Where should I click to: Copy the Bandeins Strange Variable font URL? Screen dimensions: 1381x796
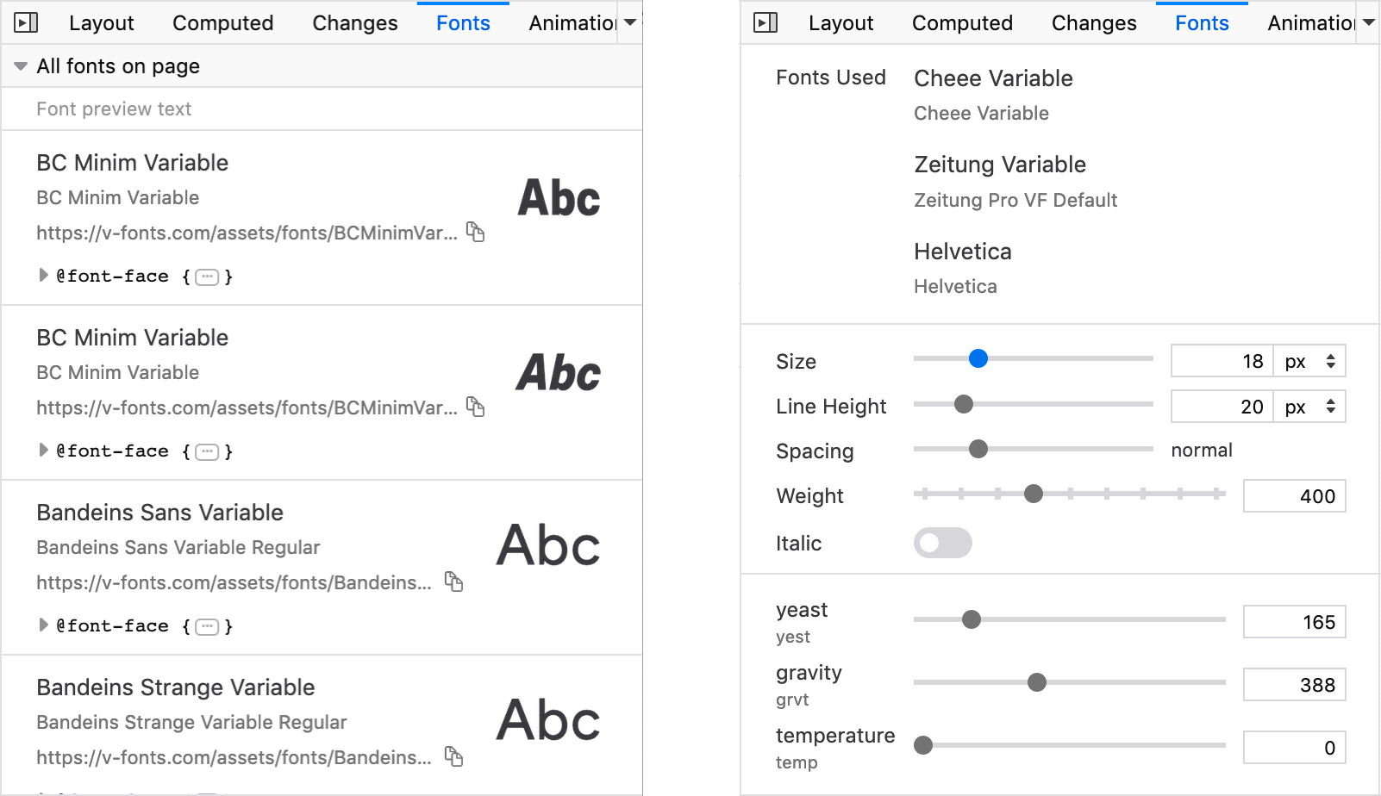[x=455, y=757]
